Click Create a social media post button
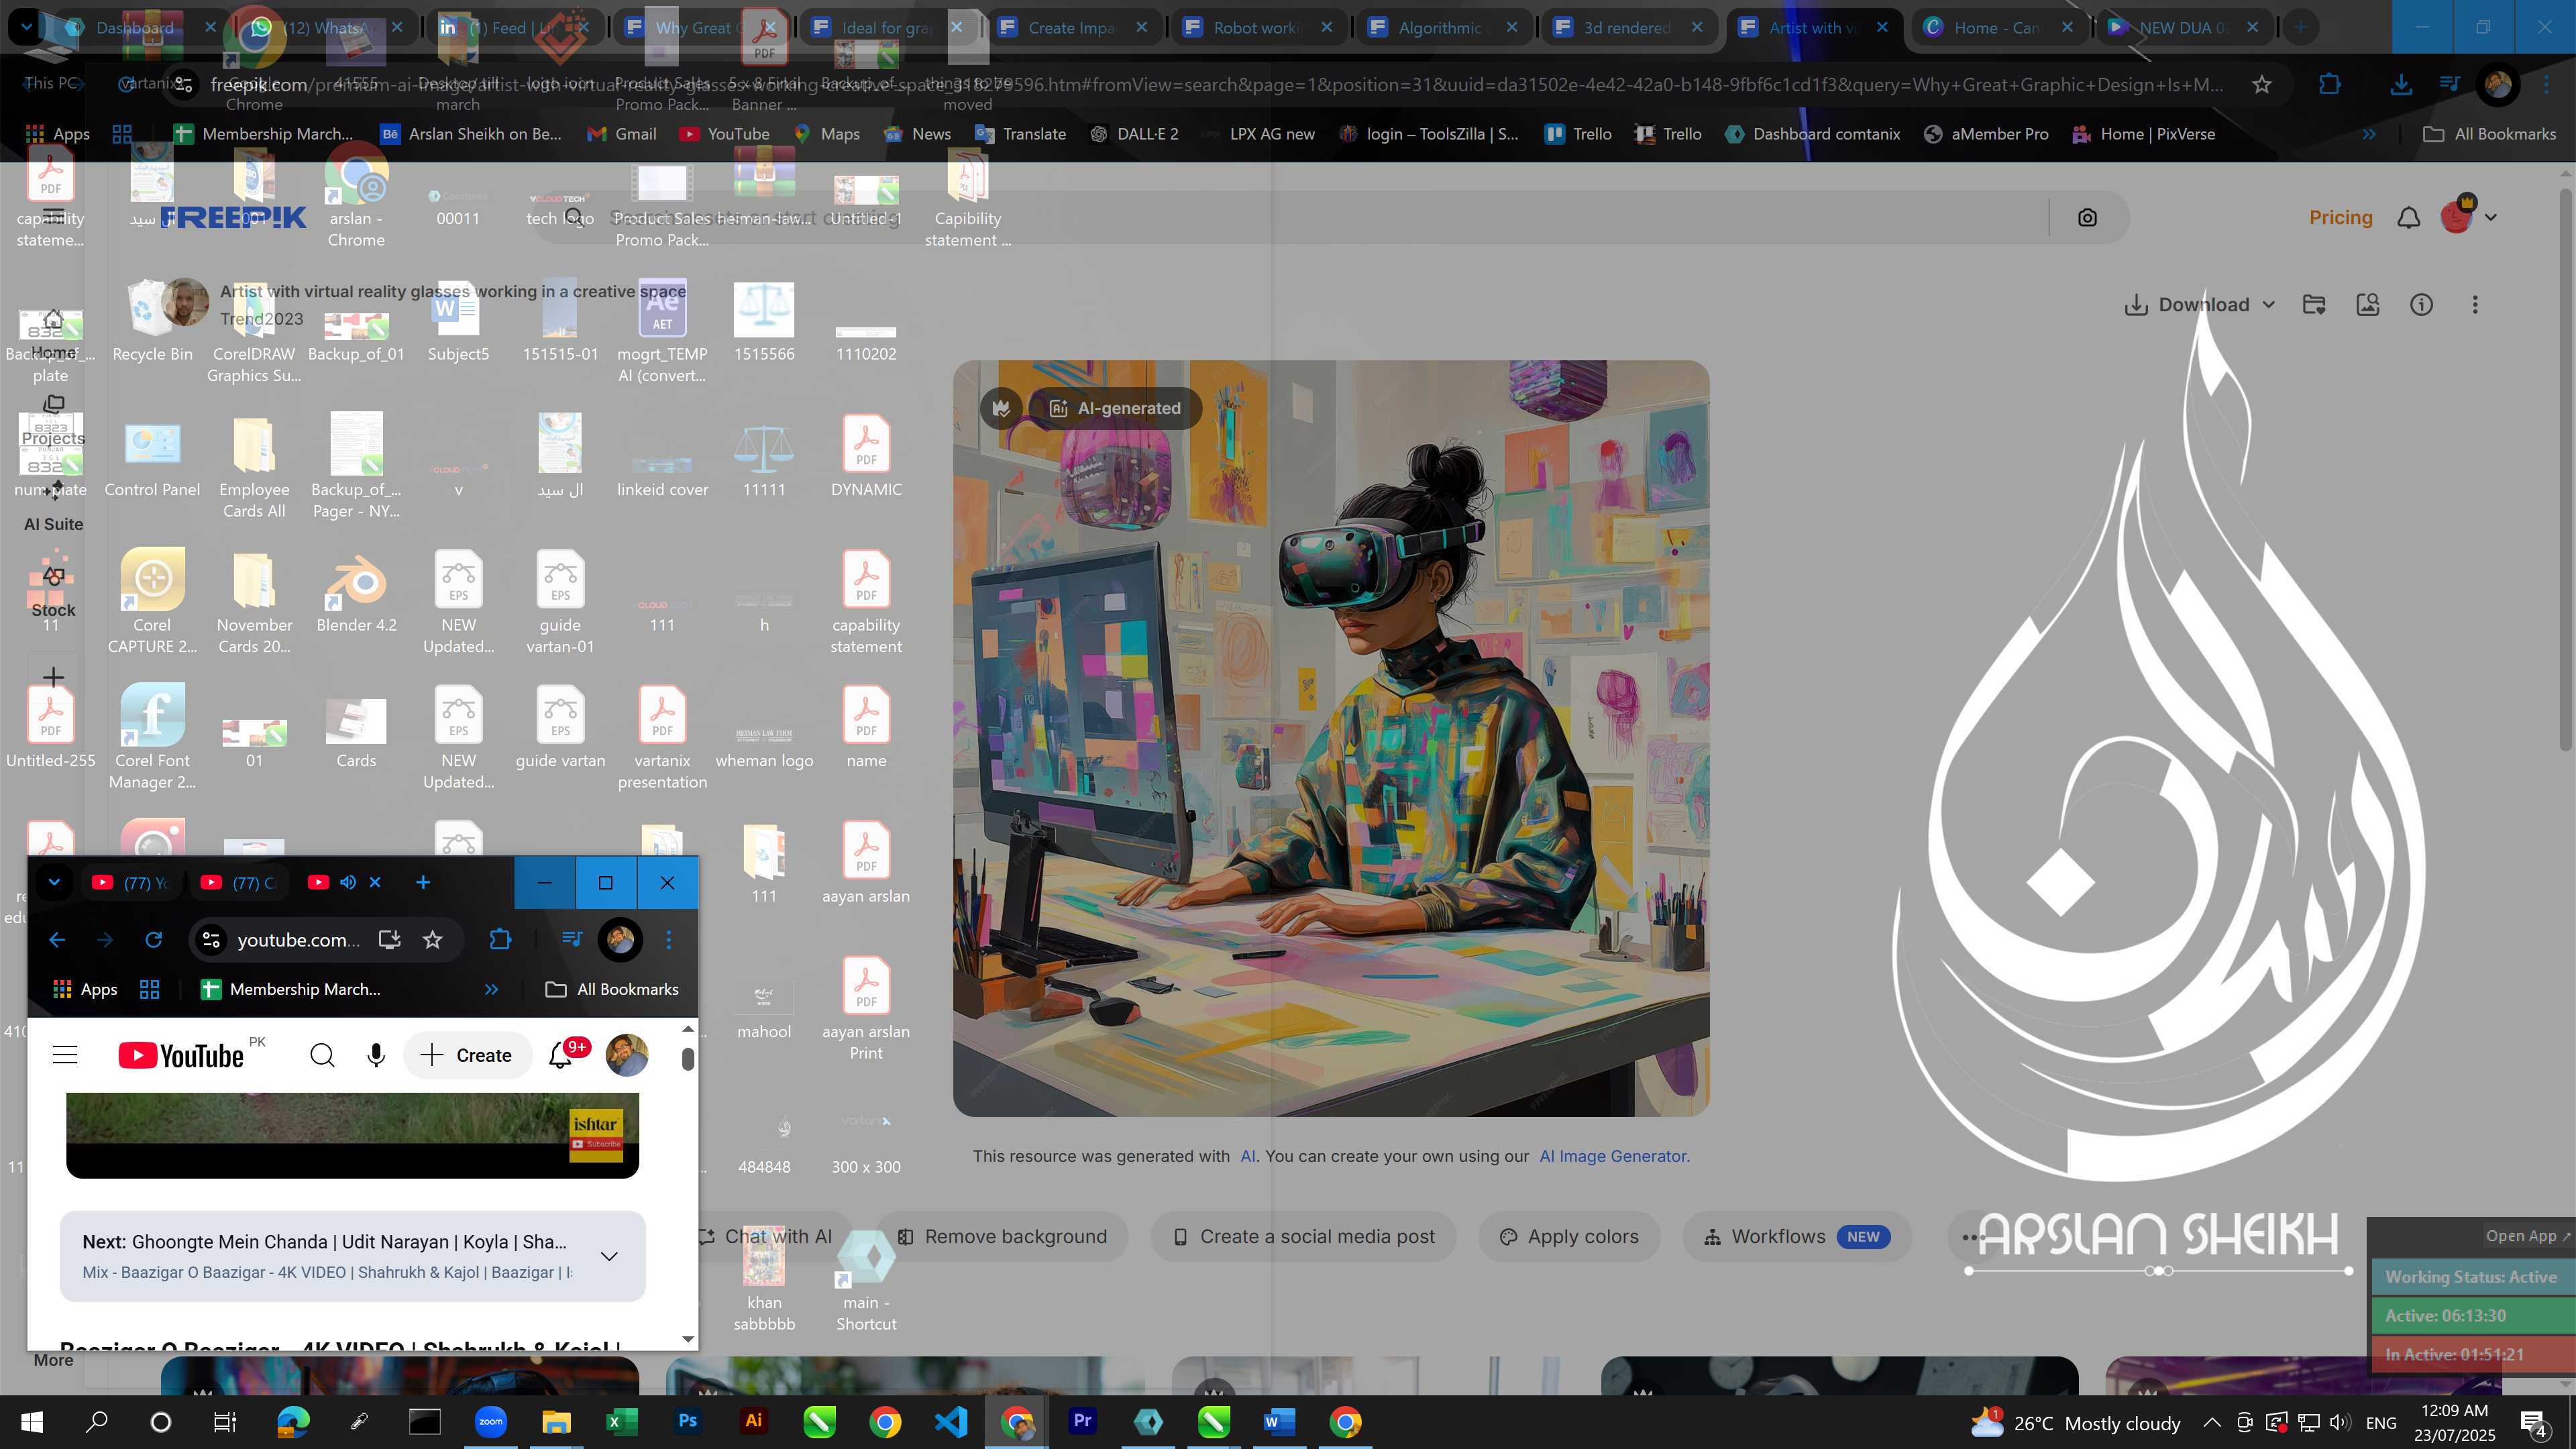Screen dimensions: 2576x1449 pyautogui.click(x=1303, y=1237)
